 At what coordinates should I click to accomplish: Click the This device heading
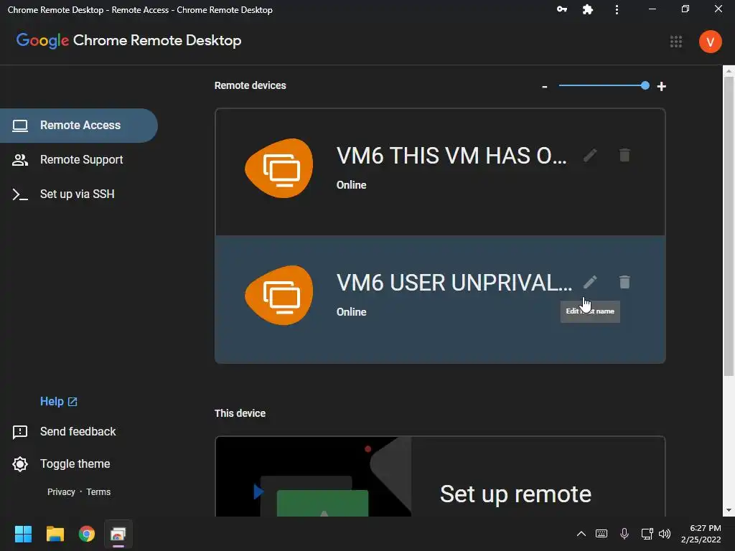[x=240, y=413]
